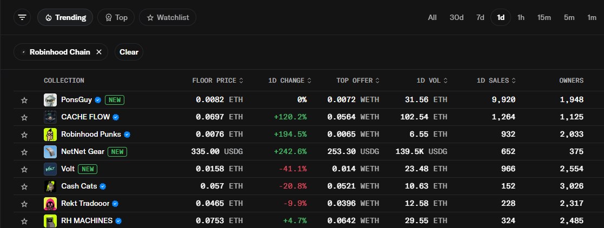Click the +242.6% change value
The height and width of the screenshot is (228, 604).
(290, 152)
